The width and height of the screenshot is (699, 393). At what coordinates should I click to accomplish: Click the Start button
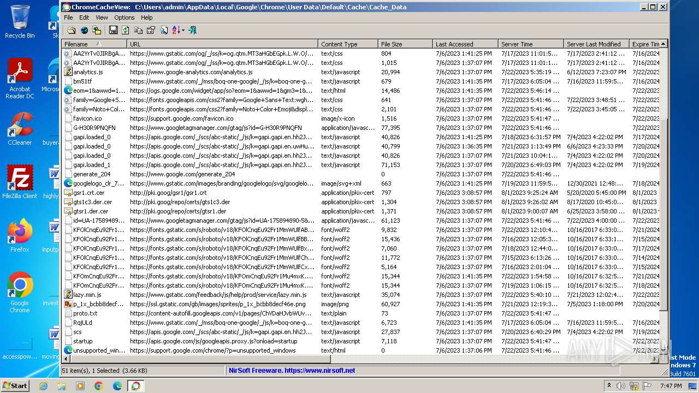[15, 385]
